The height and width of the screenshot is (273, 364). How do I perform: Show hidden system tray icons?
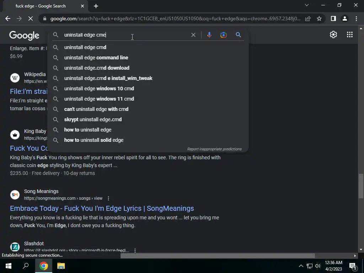click(x=301, y=266)
